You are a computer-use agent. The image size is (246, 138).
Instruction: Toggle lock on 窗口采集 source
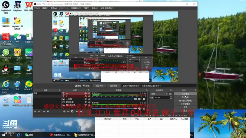(89, 102)
